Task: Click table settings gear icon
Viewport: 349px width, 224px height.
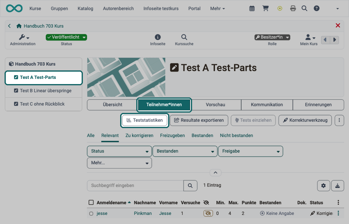Action: 324,185
